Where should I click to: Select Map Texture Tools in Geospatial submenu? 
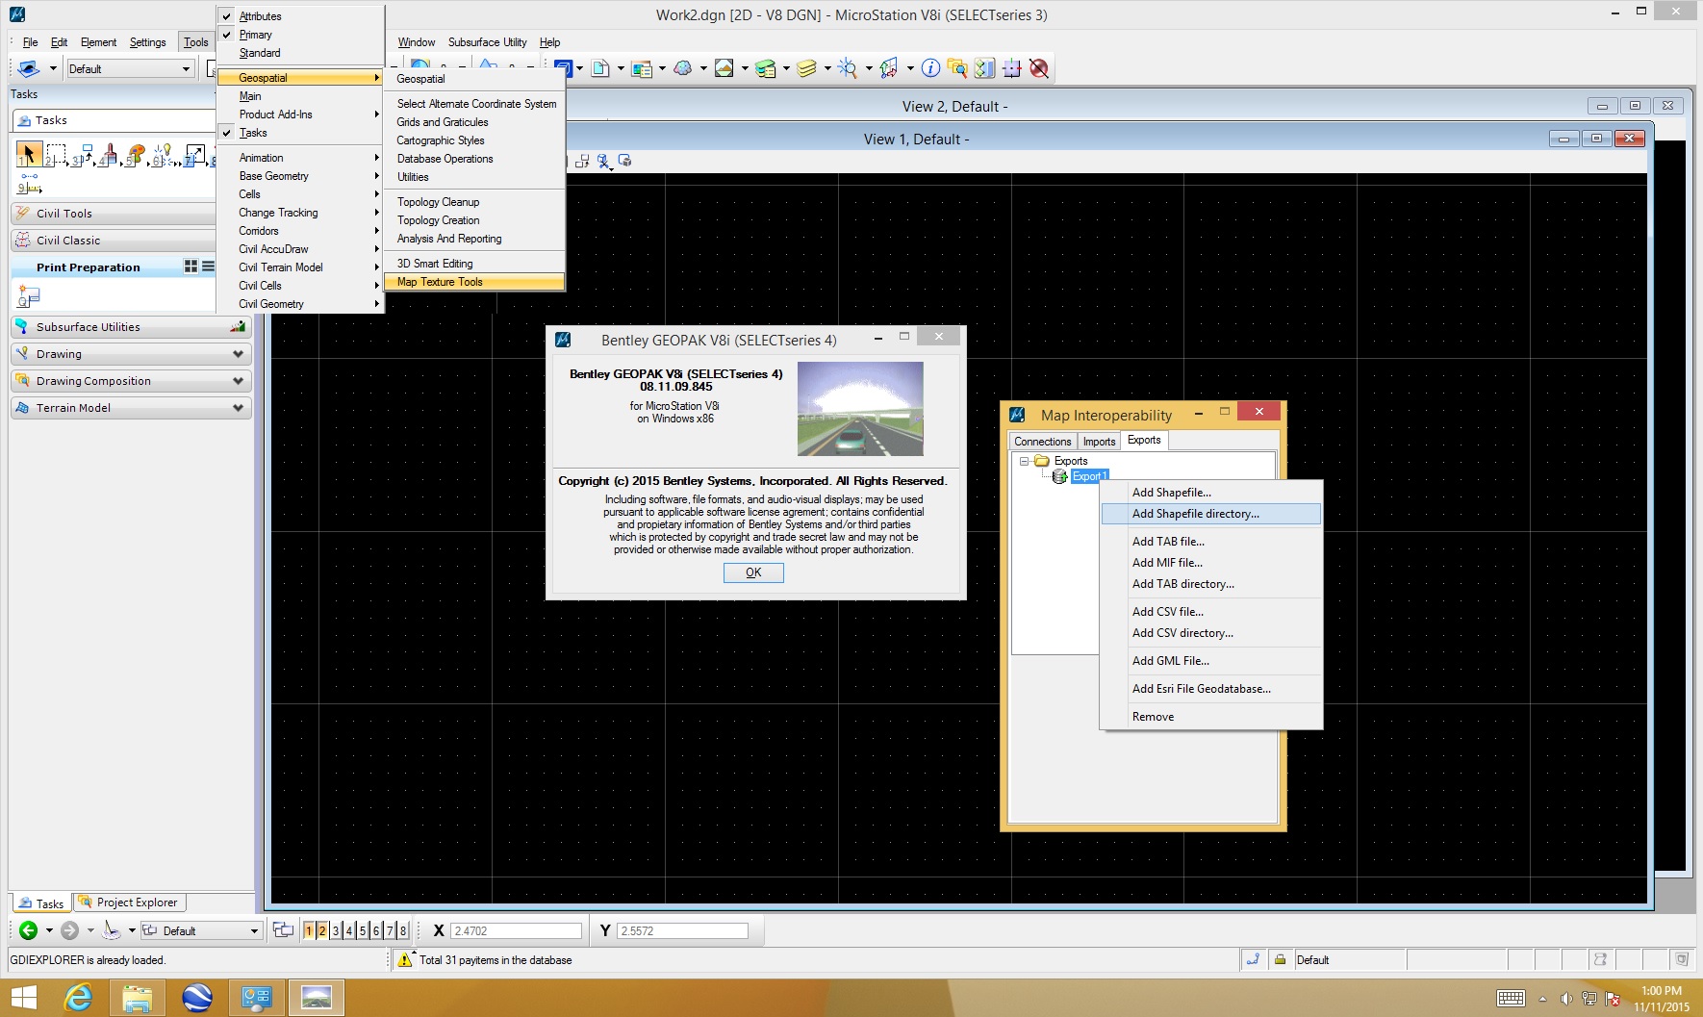tap(474, 282)
